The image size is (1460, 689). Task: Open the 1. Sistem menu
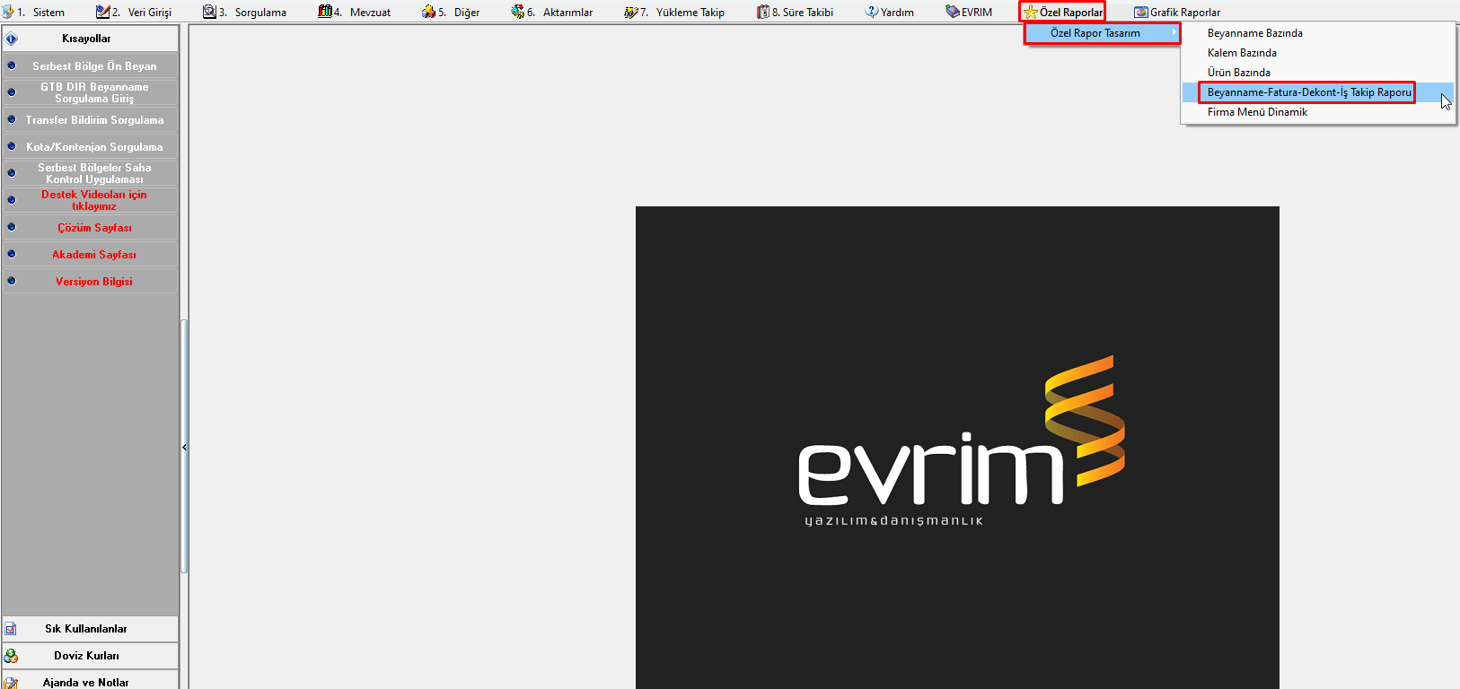34,12
